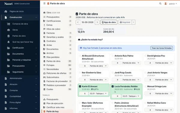Check the Manuel Ortega Lara checkbox

pyautogui.click(x=145, y=86)
